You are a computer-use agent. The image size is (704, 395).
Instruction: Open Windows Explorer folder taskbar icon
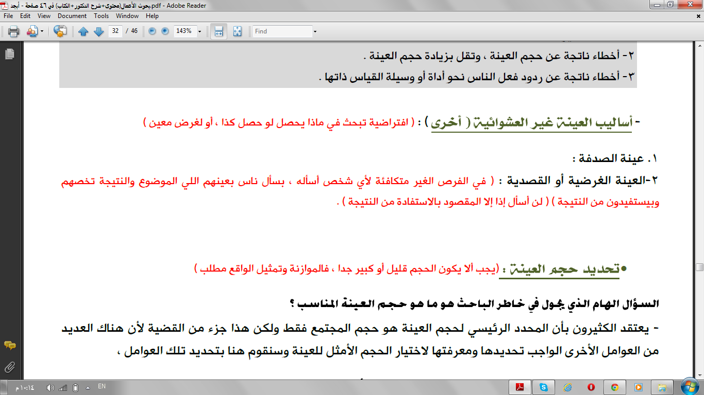click(662, 387)
